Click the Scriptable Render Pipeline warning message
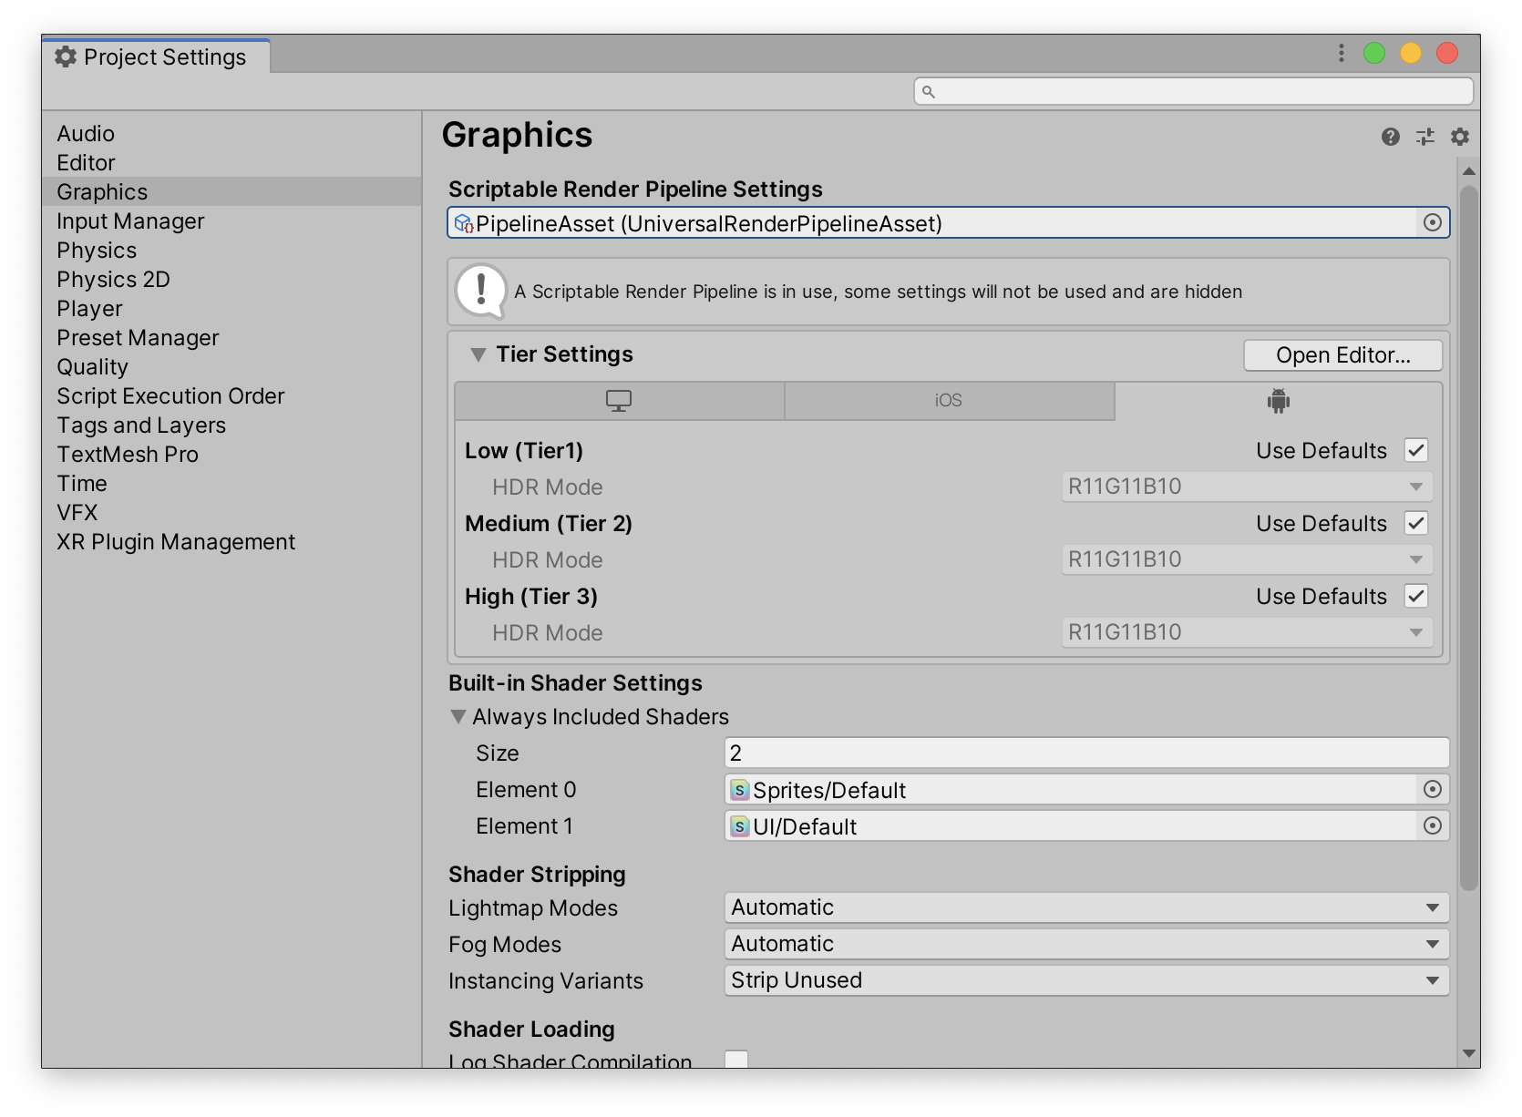The height and width of the screenshot is (1117, 1522). click(948, 292)
